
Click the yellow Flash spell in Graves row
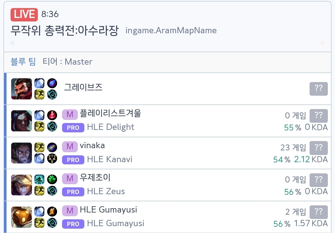(39, 94)
